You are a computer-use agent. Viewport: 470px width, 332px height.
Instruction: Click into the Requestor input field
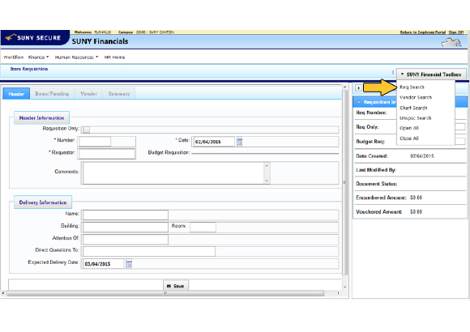[x=106, y=153]
